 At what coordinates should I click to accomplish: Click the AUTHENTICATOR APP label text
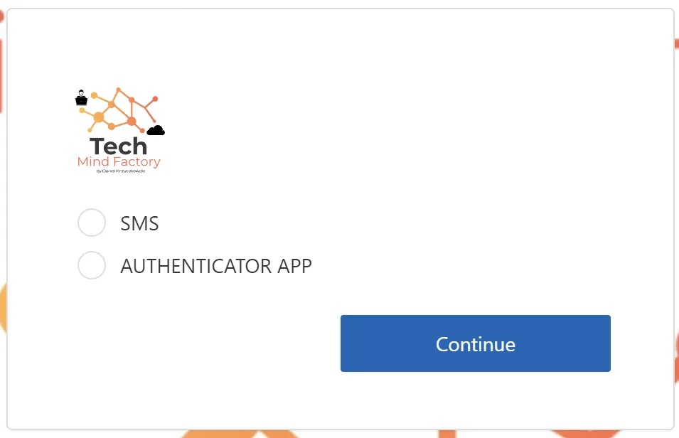point(216,266)
